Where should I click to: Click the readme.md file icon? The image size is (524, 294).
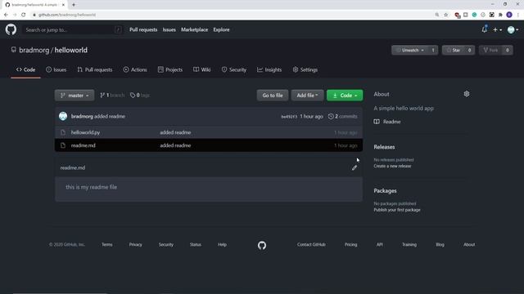63,145
